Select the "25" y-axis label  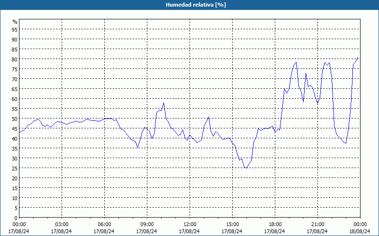tap(15, 168)
